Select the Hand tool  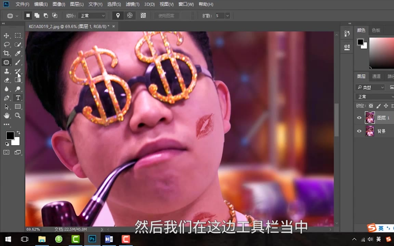coord(6,115)
